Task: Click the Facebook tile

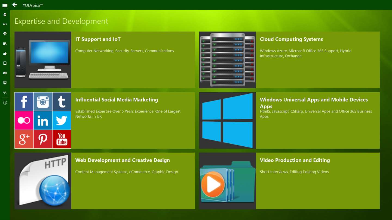Action: (x=24, y=102)
